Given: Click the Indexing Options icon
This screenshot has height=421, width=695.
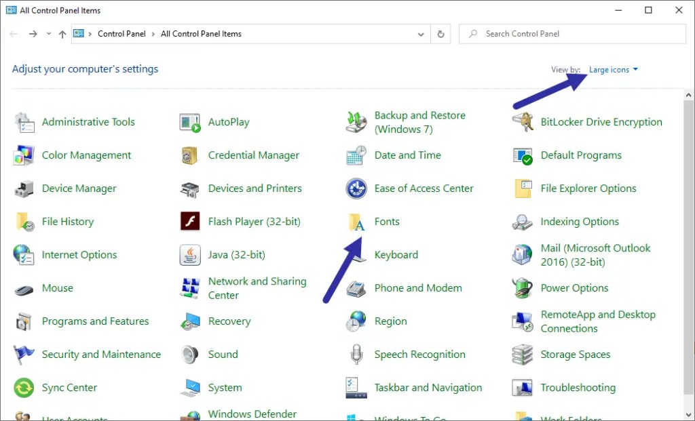Looking at the screenshot, I should (x=523, y=222).
